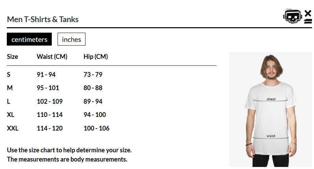The image size is (314, 169).
Task: Click the Men T-Shirts & Tanks heading
Action: (x=43, y=19)
